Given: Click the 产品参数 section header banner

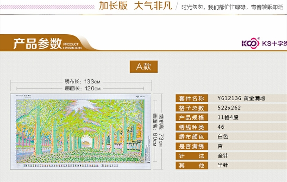Looking at the screenshot, I should pyautogui.click(x=48, y=44).
